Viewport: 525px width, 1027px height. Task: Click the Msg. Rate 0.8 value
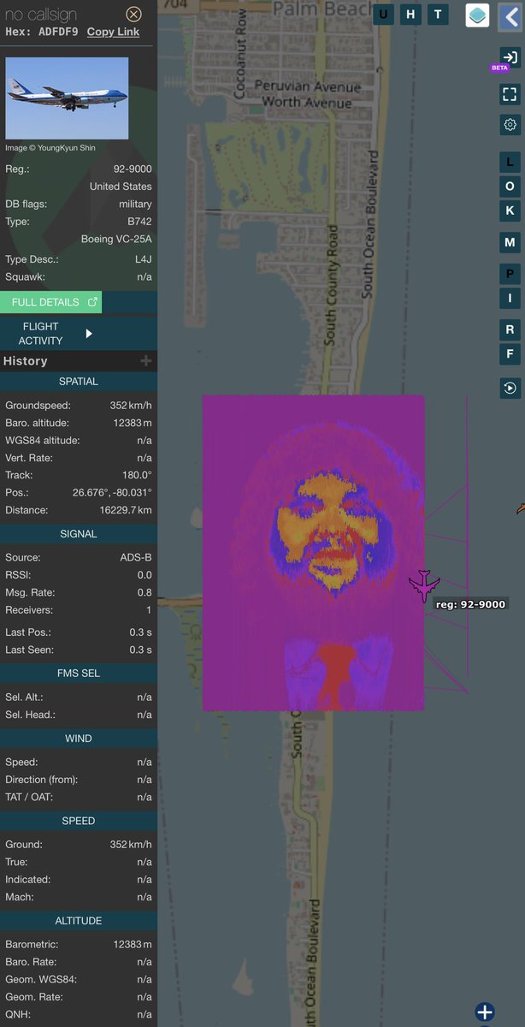(x=145, y=592)
